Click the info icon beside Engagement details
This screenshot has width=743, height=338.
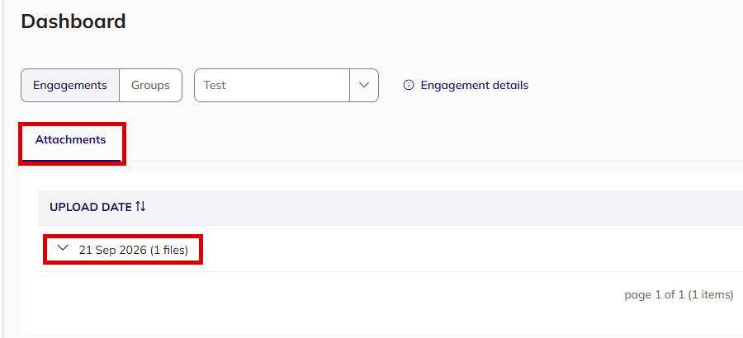point(409,85)
